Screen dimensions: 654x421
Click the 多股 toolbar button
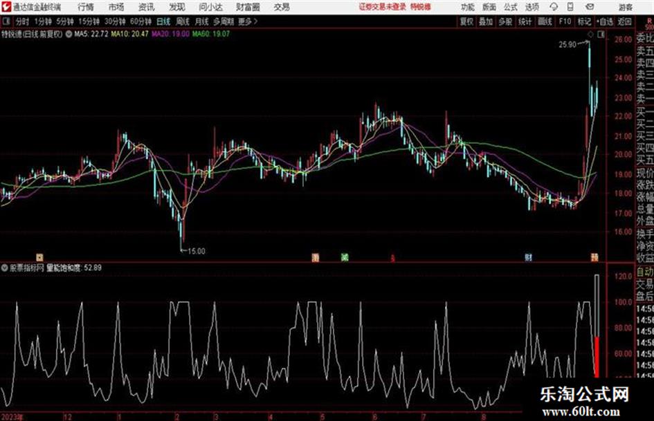pyautogui.click(x=505, y=21)
